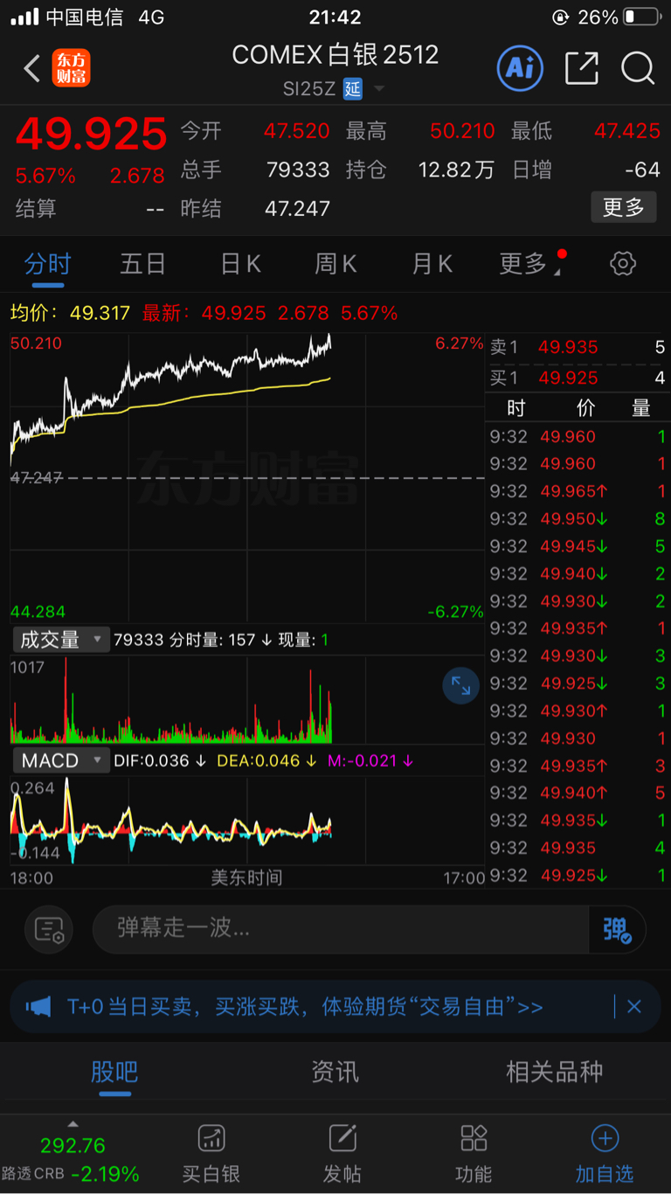
Task: Expand chart to fullscreen icon
Action: (460, 686)
